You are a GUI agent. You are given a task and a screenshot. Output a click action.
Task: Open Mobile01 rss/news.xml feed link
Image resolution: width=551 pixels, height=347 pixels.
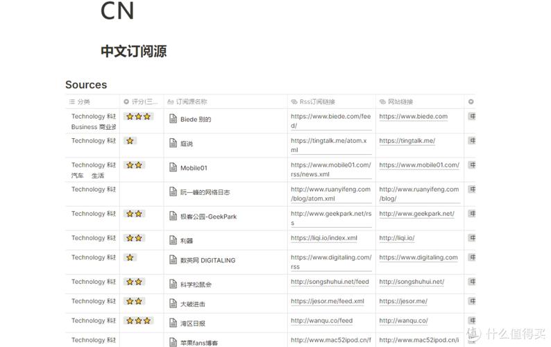331,169
